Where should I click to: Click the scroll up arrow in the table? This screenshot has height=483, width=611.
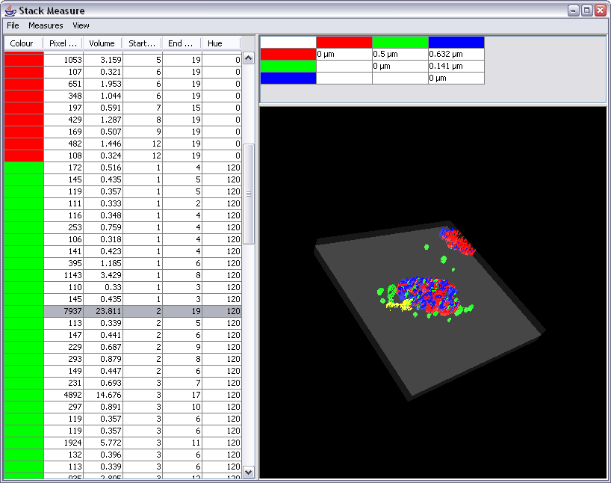248,58
